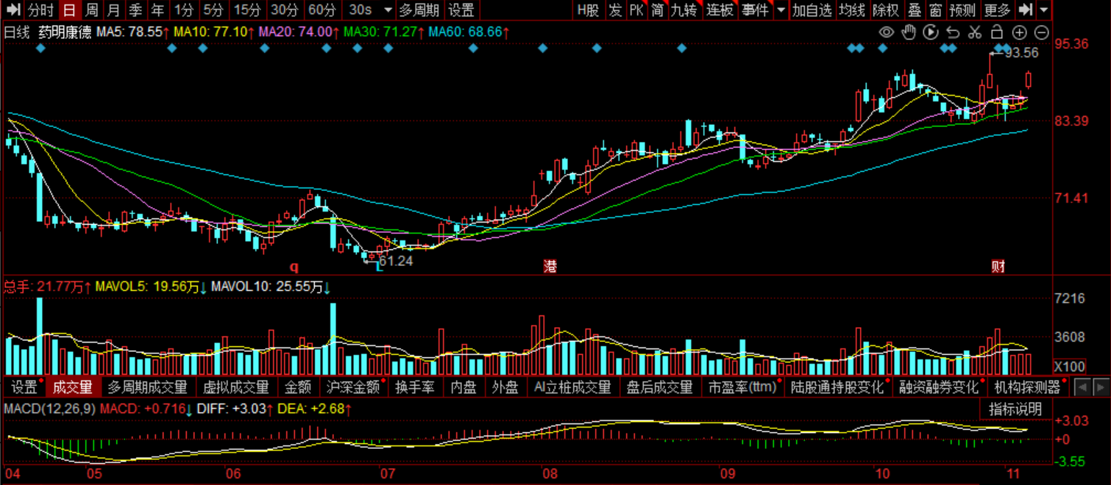Screen dimensions: 1111x485
Task: Select the scissors cut tool
Action: (x=975, y=32)
